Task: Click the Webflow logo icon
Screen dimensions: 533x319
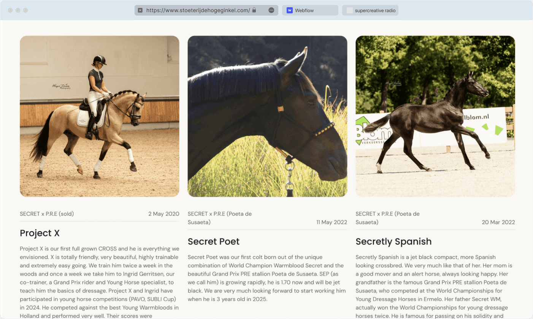Action: [290, 10]
